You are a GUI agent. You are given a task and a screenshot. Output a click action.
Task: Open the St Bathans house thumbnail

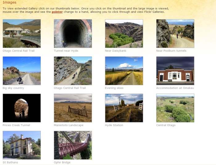pos(22,145)
